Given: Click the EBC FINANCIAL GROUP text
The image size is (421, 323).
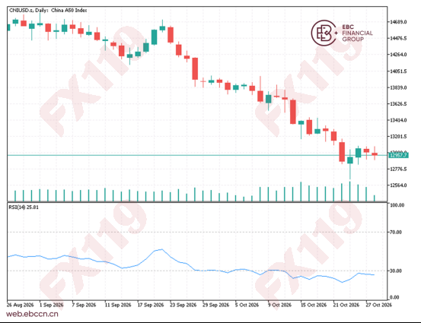Looking at the screenshot, I should 357,33.
